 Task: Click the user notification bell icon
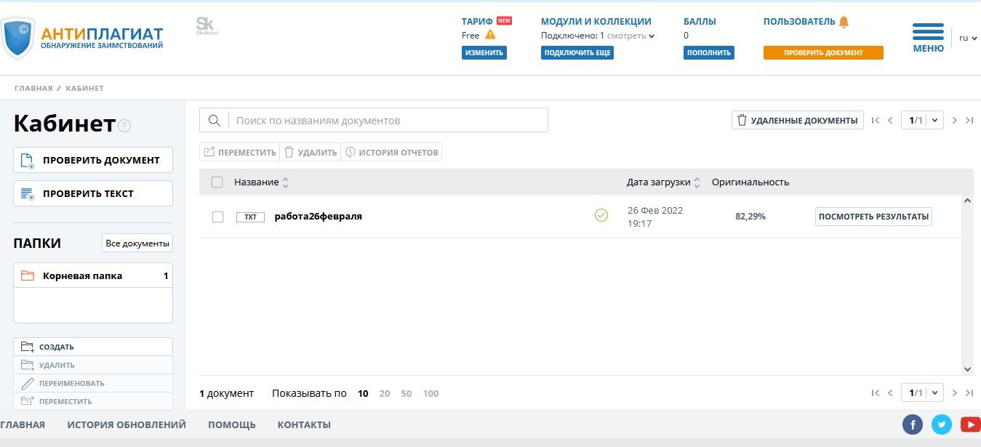pos(844,22)
